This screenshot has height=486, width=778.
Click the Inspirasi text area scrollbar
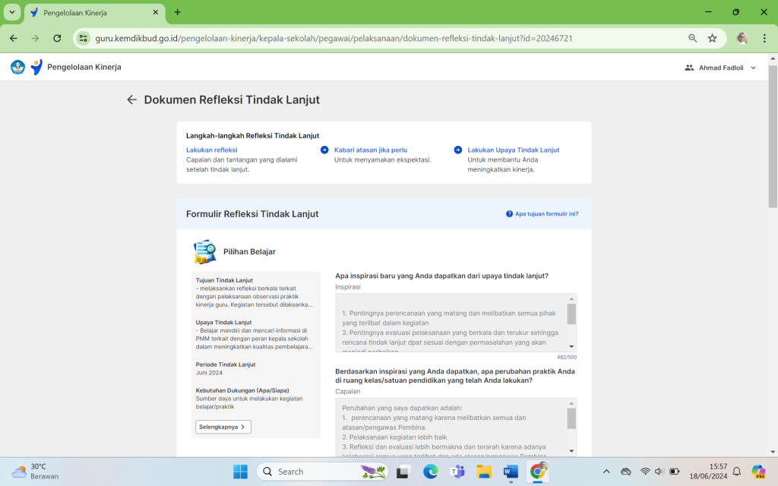(x=571, y=314)
